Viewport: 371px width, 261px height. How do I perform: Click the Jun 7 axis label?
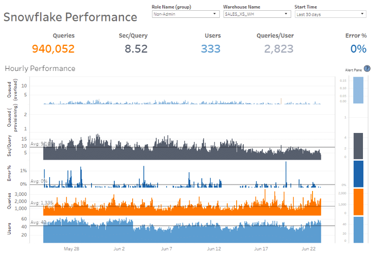pyautogui.click(x=167, y=249)
